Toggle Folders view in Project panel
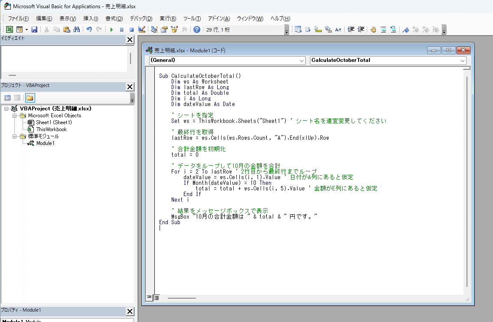This screenshot has width=493, height=322. pyautogui.click(x=29, y=98)
